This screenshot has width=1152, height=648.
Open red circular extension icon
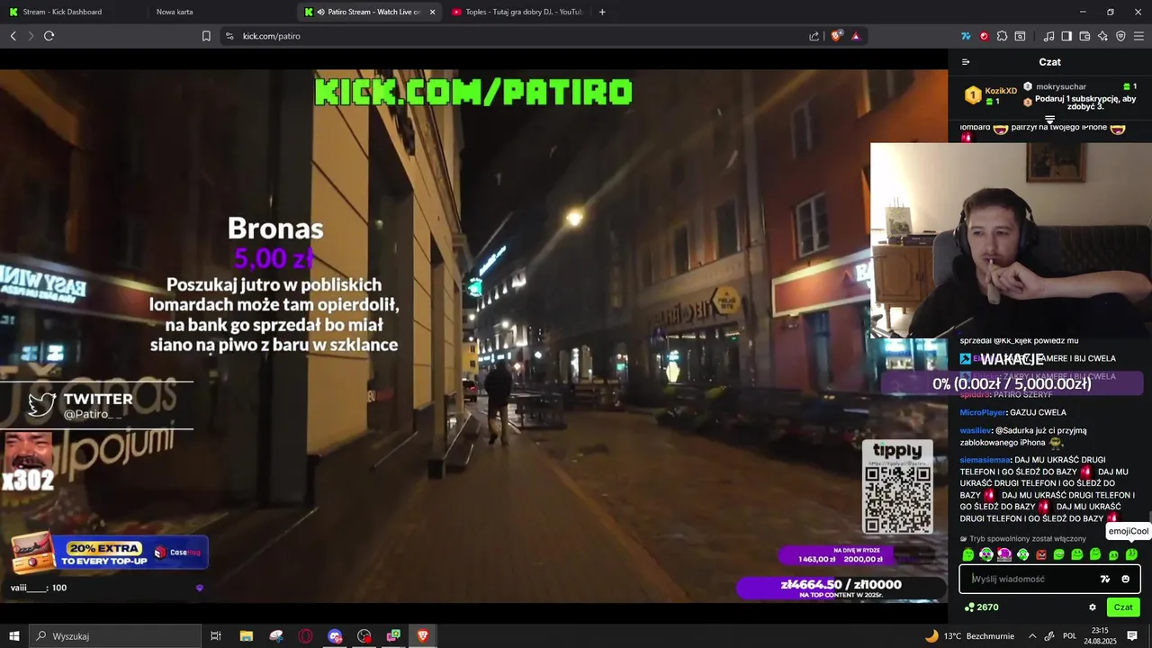coord(984,36)
